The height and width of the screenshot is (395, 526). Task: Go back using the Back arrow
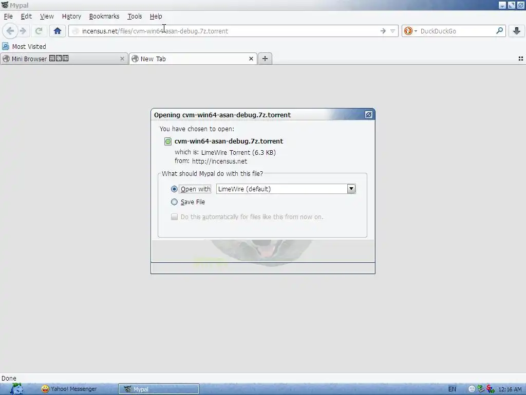tap(10, 31)
